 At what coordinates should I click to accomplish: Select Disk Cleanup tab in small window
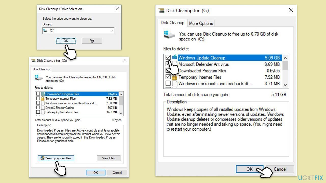click(x=41, y=69)
